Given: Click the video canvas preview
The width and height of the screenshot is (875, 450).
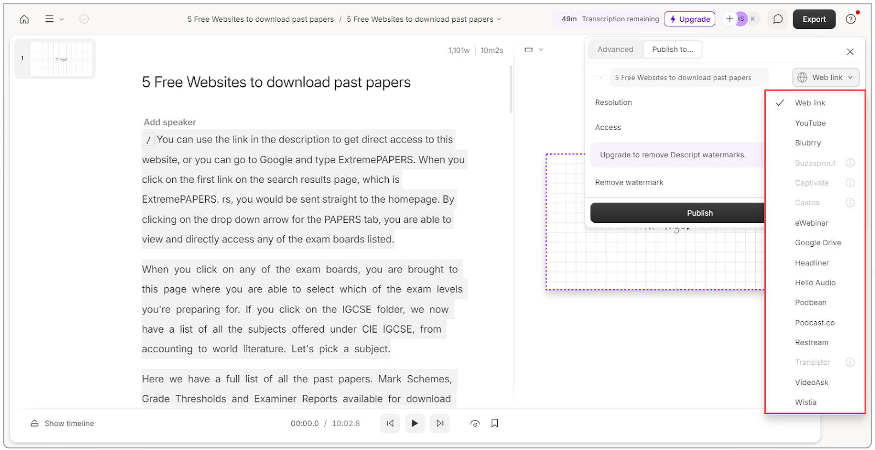Looking at the screenshot, I should click(655, 222).
